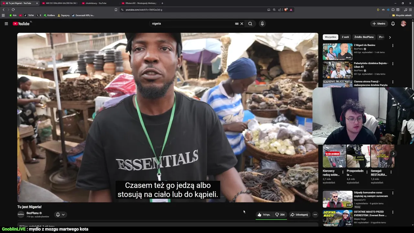Open Ostatnie miasto przed Everestem thumbnail

pos(337,218)
